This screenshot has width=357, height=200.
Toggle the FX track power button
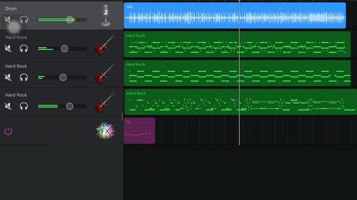(x=8, y=131)
